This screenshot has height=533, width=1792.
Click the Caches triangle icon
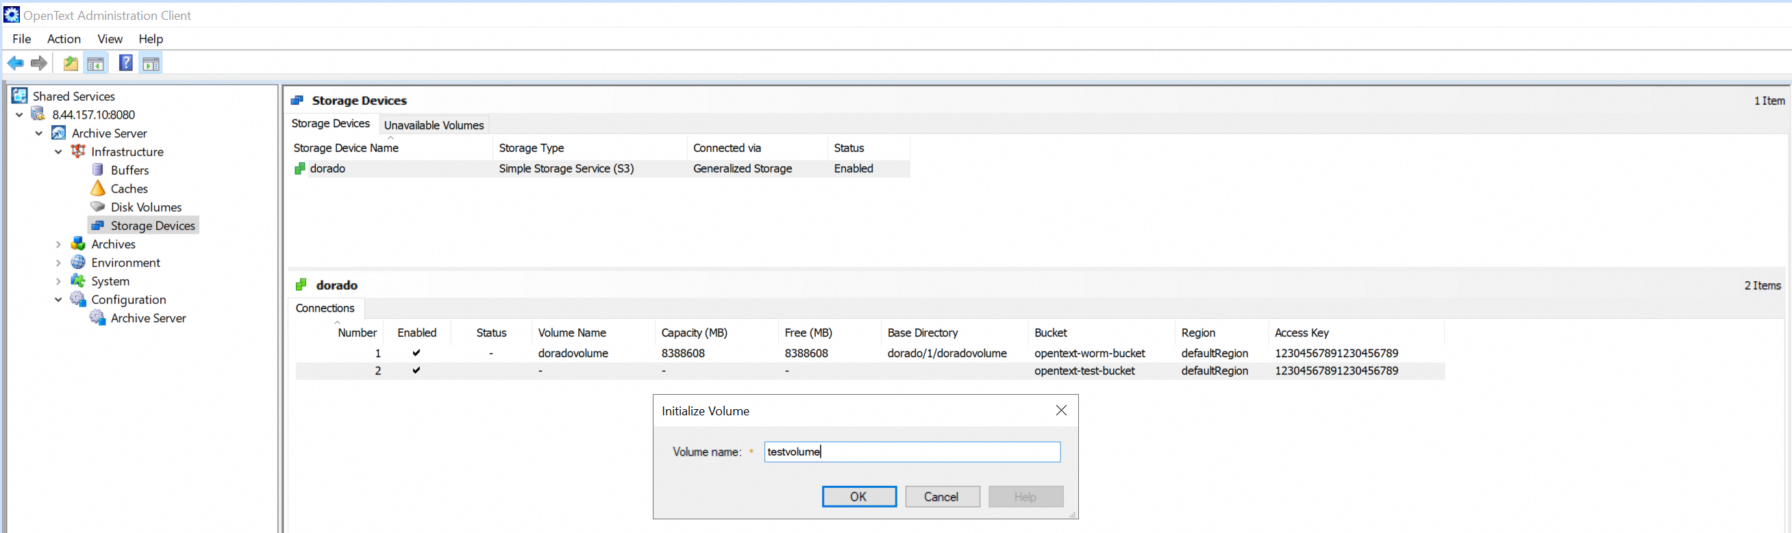tap(98, 188)
